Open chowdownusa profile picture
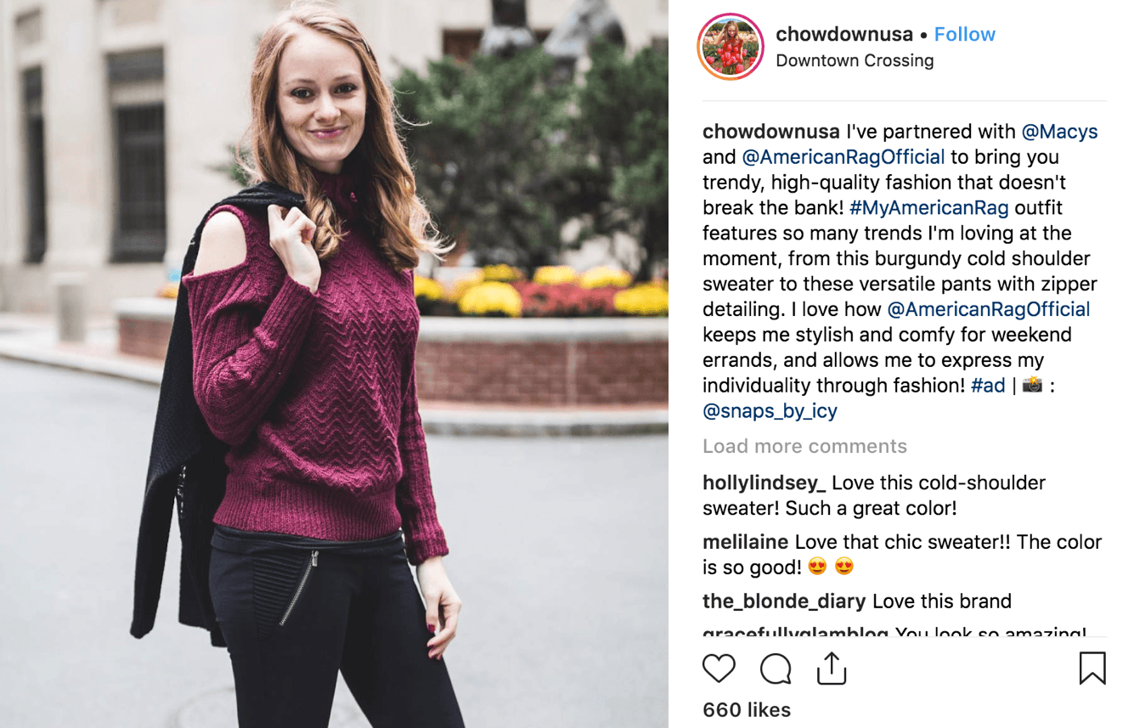Screen dimensions: 1134x728 tap(731, 47)
